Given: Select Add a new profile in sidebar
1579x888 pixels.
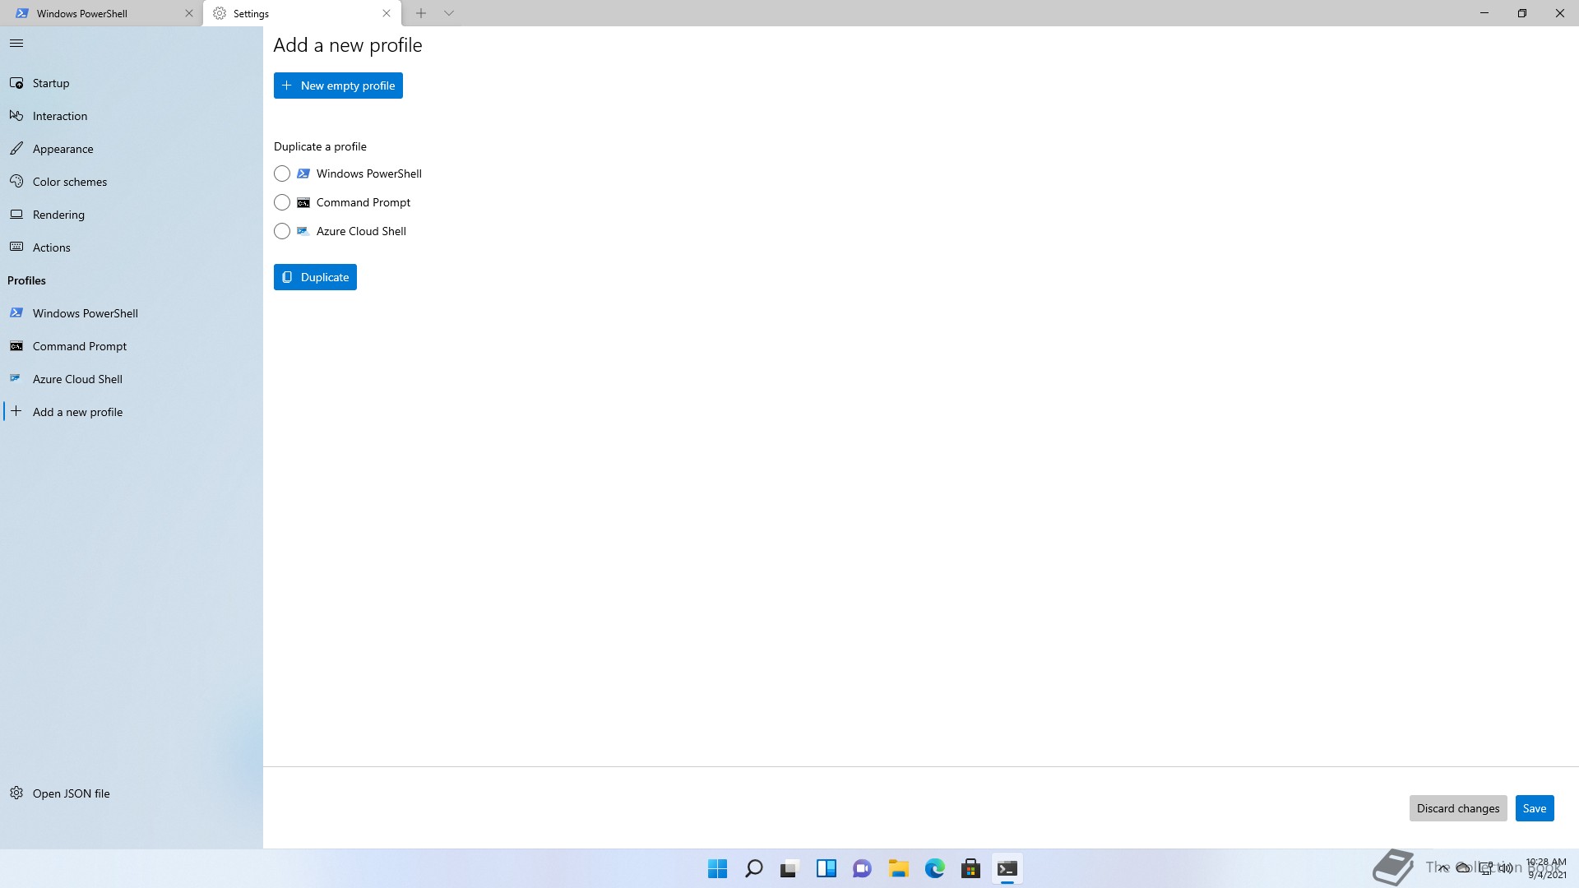Looking at the screenshot, I should [132, 412].
